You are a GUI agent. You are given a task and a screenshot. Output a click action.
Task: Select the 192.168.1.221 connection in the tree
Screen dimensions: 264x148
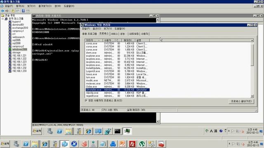pyautogui.click(x=19, y=55)
